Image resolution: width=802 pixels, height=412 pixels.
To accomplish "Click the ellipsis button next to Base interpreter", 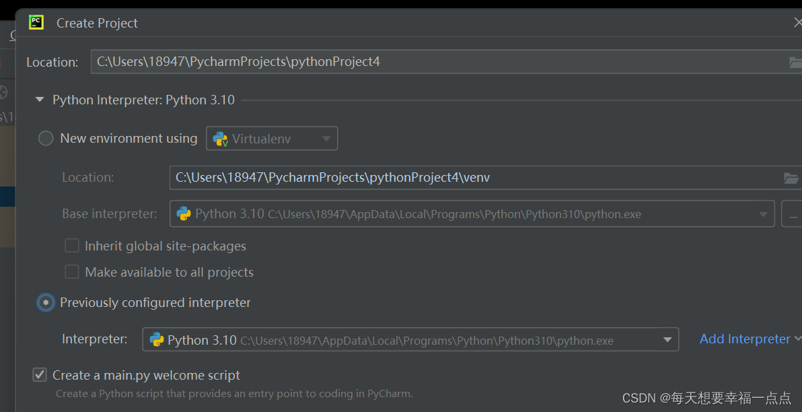I will point(793,214).
